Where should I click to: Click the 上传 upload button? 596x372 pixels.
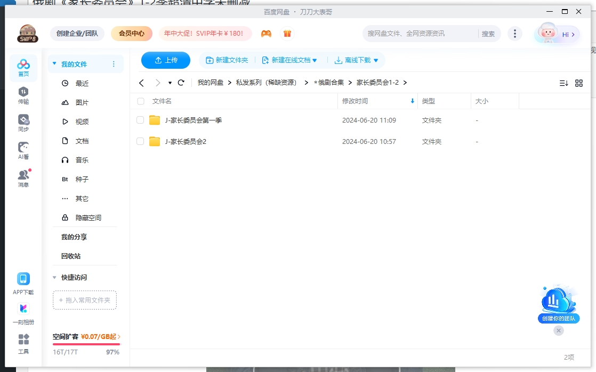(165, 60)
